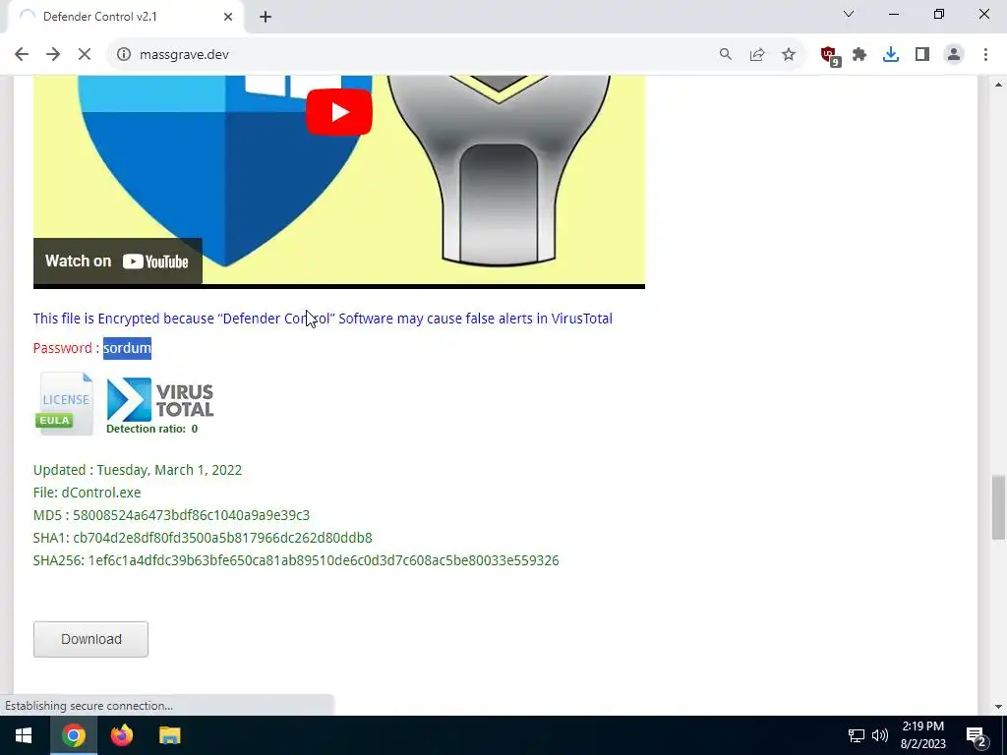This screenshot has width=1007, height=755.
Task: Open Windows Start menu
Action: [24, 735]
